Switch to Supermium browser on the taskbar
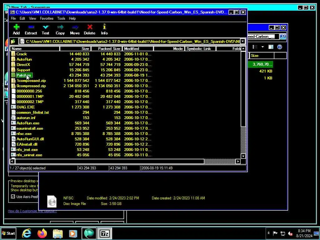 (x=89, y=233)
